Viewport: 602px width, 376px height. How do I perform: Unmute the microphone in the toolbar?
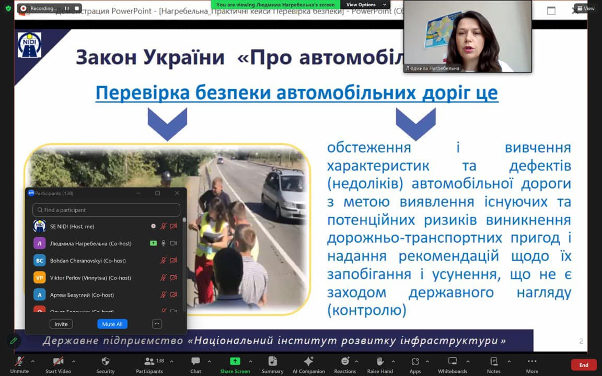(19, 361)
